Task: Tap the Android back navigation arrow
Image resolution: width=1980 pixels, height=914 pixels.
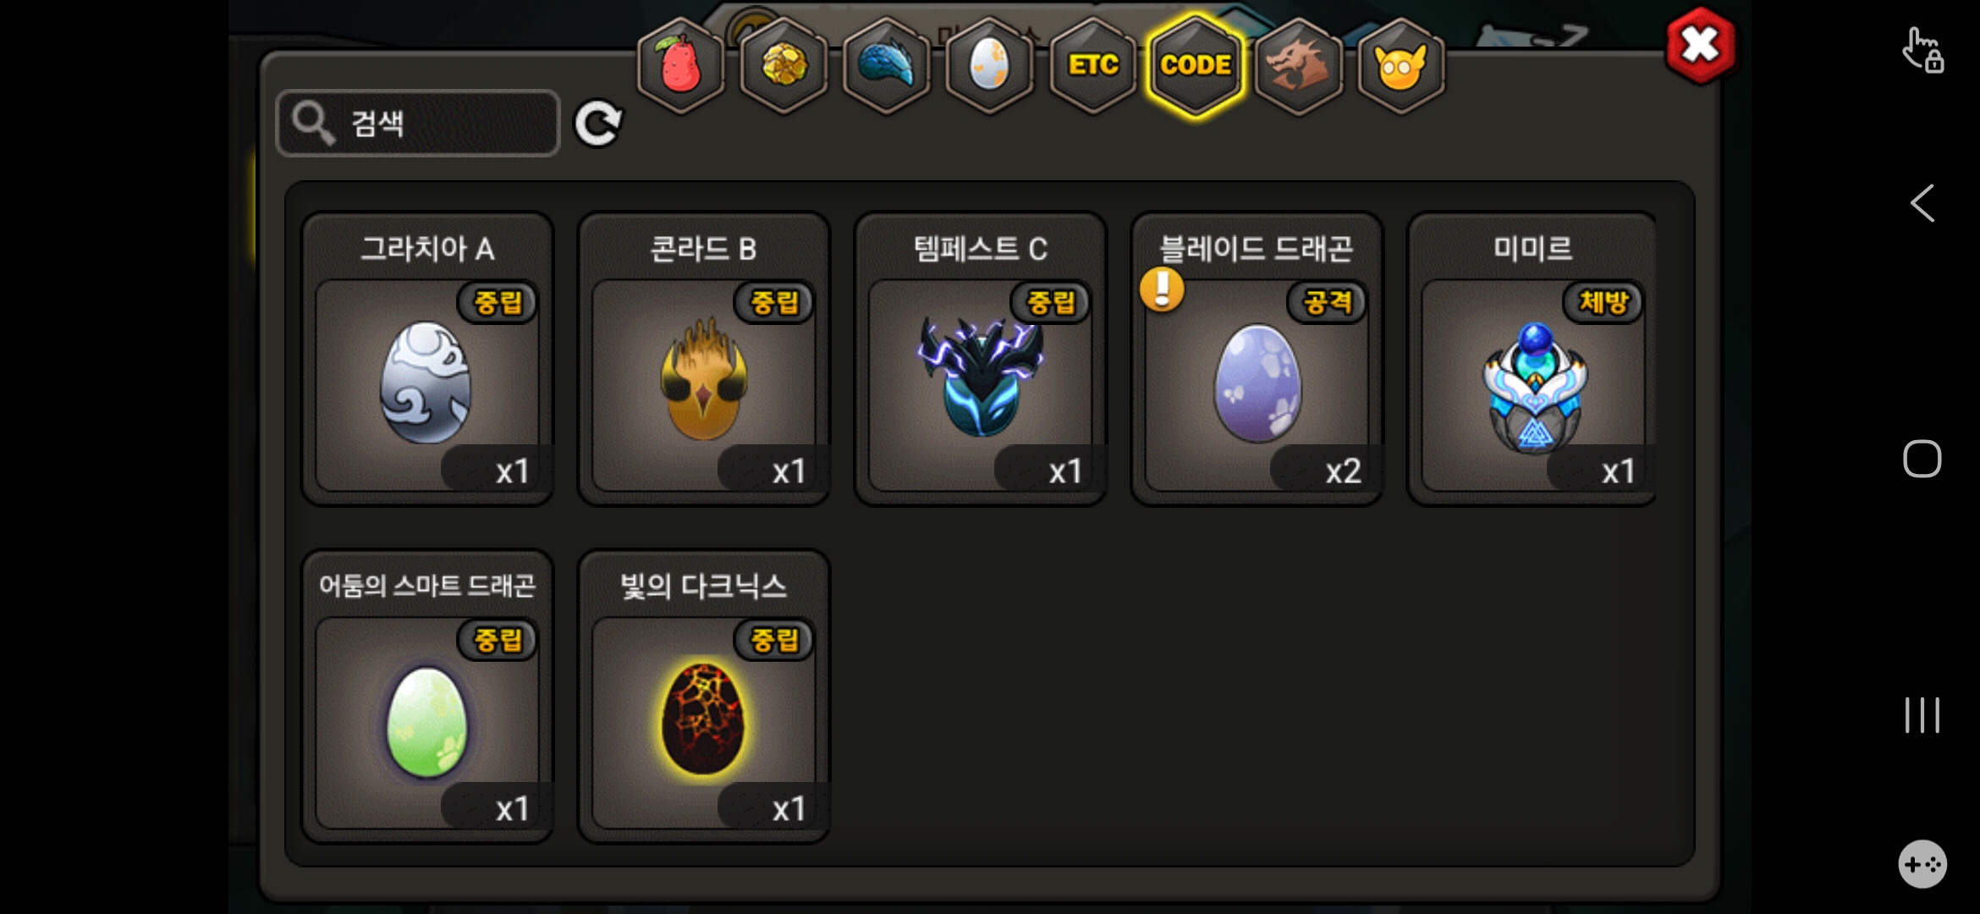Action: click(1922, 203)
